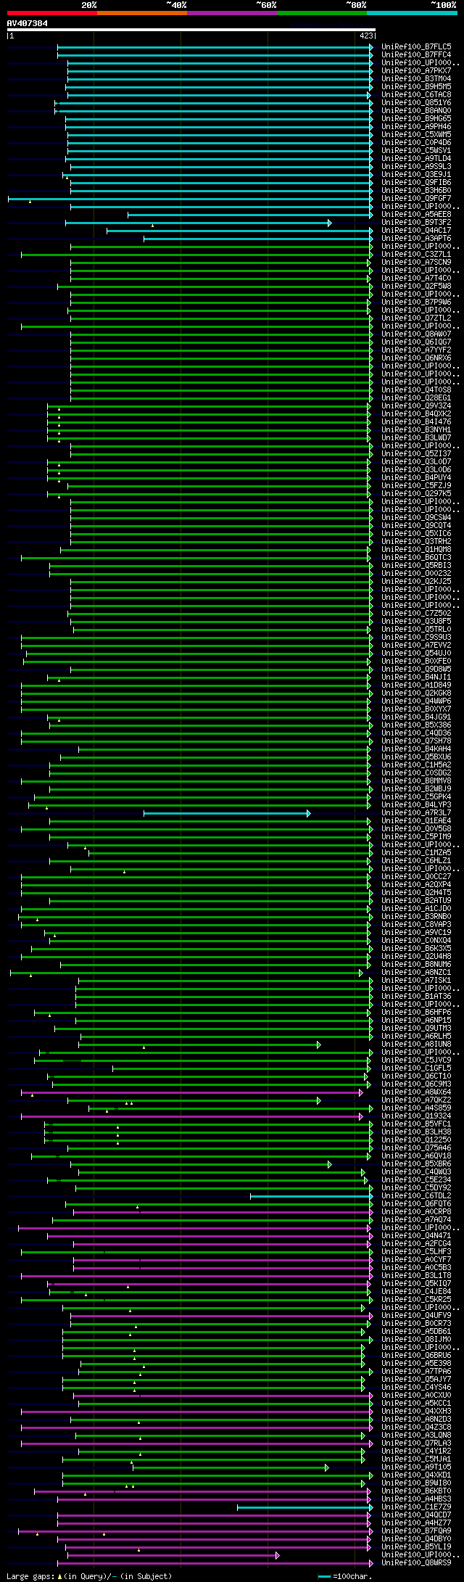Select the UniRef100_B2ATU9 label
This screenshot has height=1582, width=464.
416,901
